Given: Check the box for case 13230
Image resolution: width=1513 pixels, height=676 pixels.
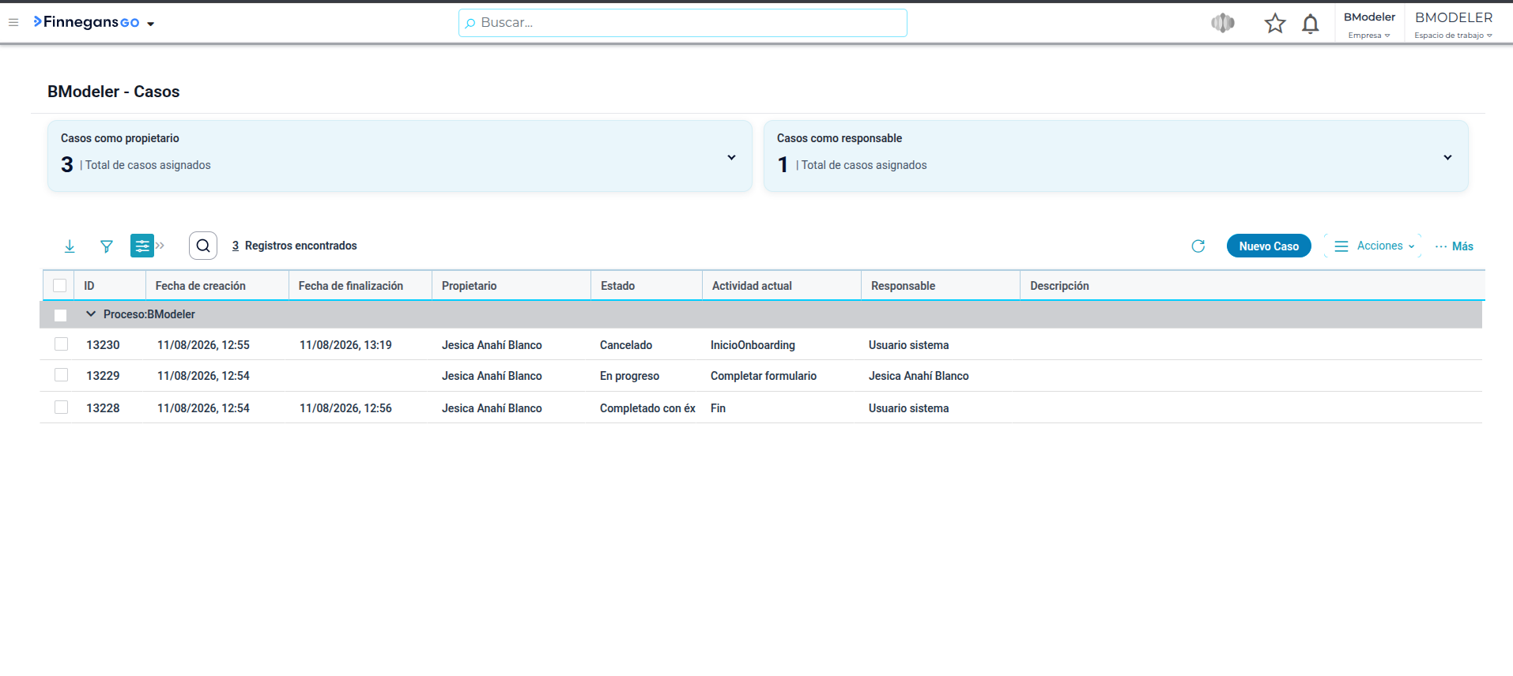Looking at the screenshot, I should (x=61, y=344).
